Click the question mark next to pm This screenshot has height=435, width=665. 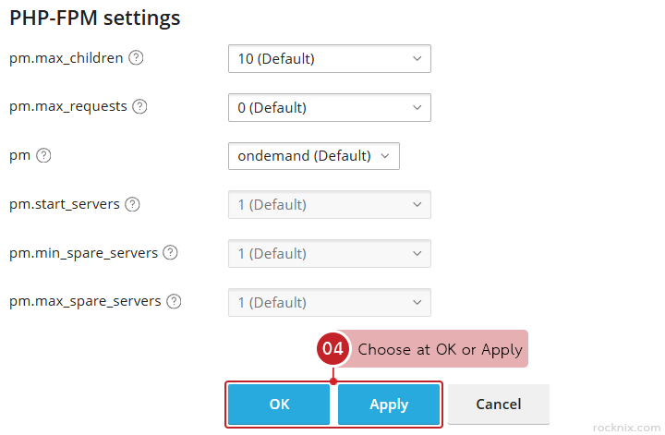pos(42,156)
